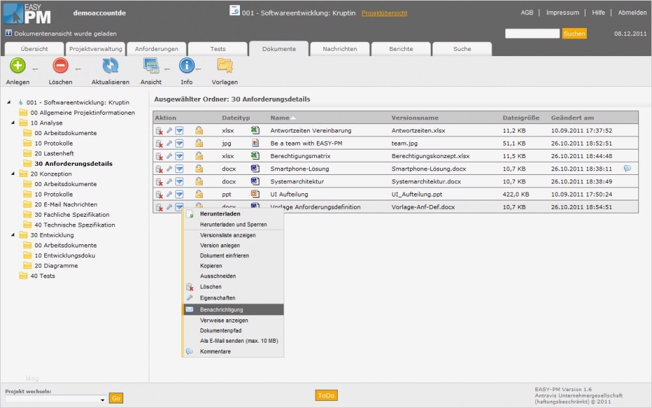Viewport: 652px width, 408px height.
Task: Collapse the 10 Analyse tree node
Action: (13, 123)
